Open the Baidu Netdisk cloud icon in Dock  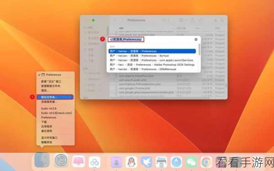[95, 162]
